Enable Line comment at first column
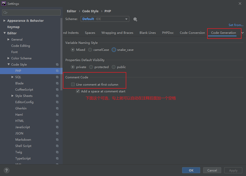 click(73, 85)
